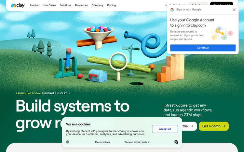This screenshot has width=244, height=152.
Task: Open the Company menu
Action: tap(97, 5)
